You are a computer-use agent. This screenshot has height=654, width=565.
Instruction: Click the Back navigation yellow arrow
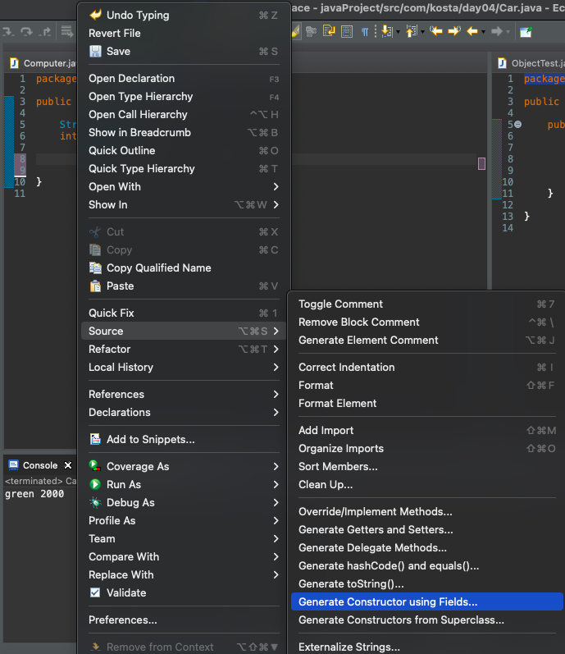[472, 31]
